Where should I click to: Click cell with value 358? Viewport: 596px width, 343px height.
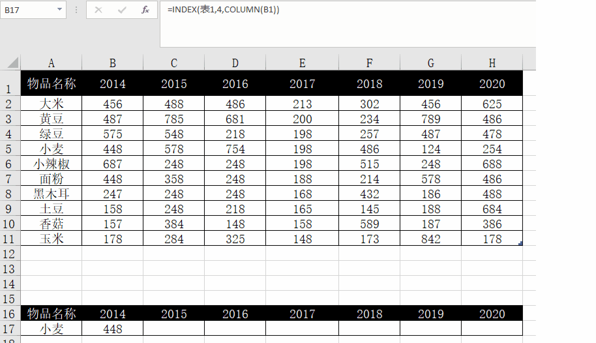pyautogui.click(x=173, y=178)
